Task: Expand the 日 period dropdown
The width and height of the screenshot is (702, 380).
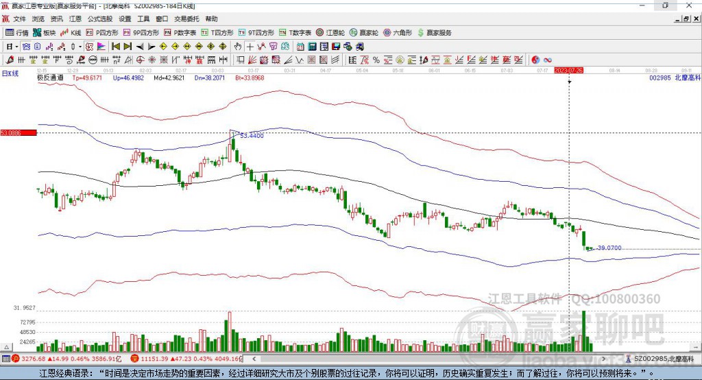Action: 16,47
